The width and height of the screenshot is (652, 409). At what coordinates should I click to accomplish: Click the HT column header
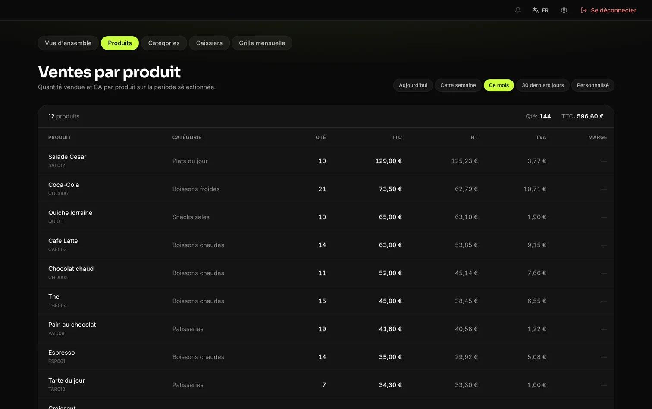click(474, 137)
